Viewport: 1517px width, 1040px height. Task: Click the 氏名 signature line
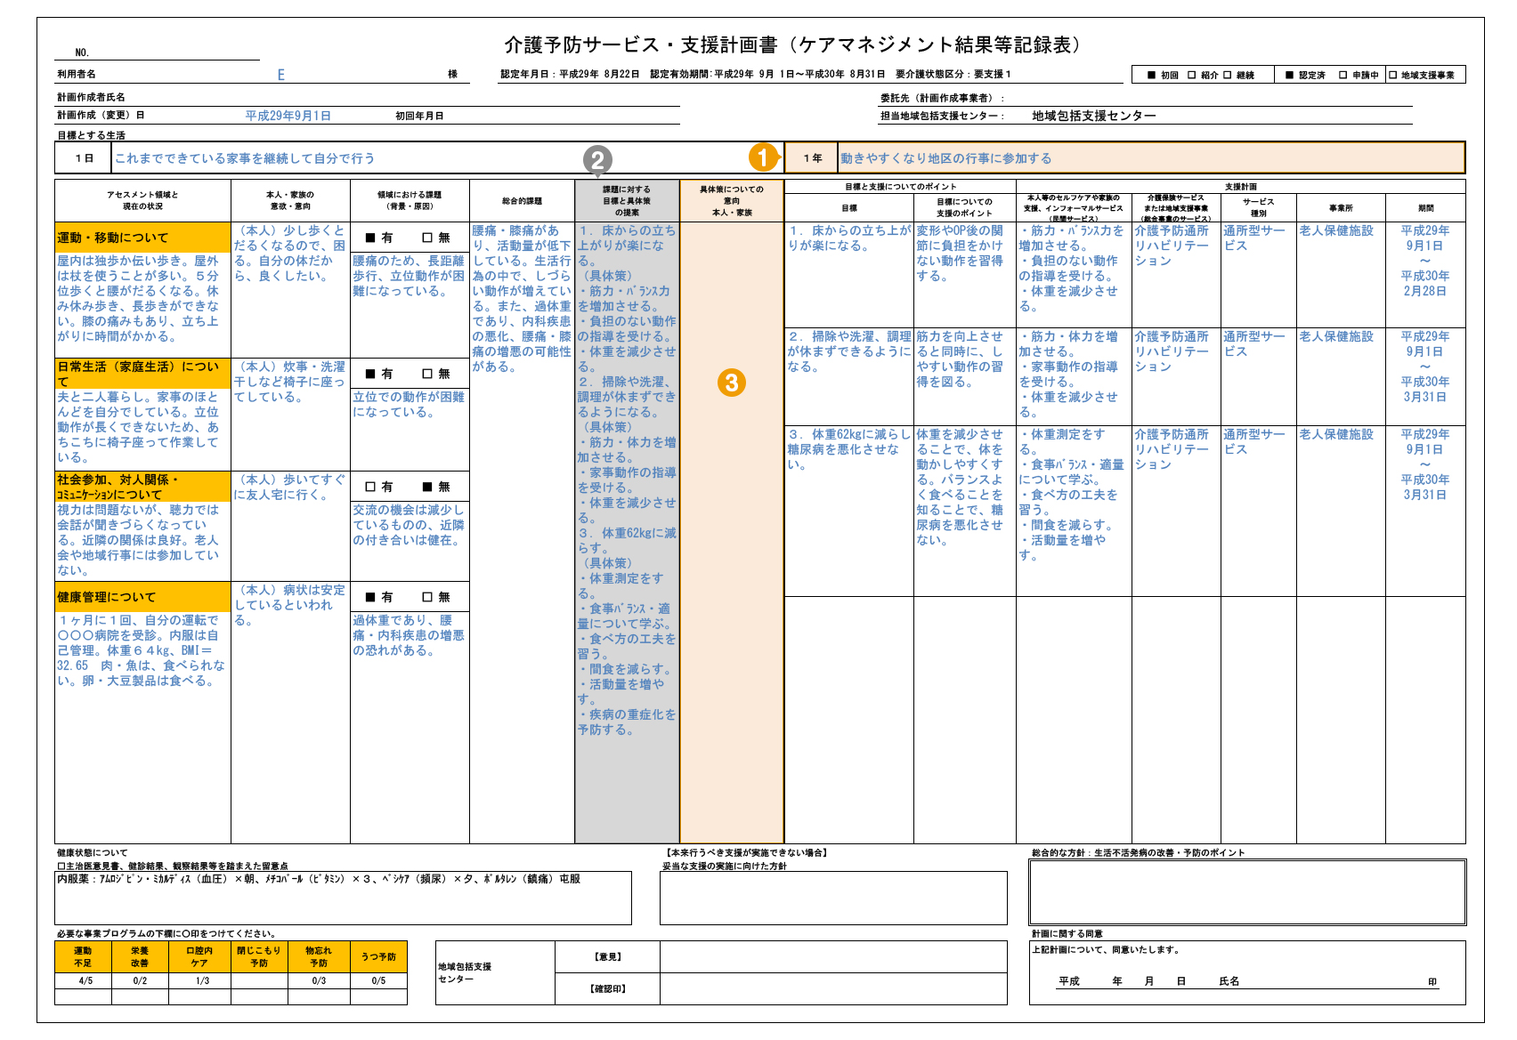coord(1331,981)
